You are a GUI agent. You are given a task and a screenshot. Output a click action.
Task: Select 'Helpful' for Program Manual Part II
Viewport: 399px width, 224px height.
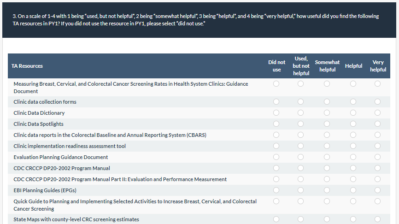point(353,179)
